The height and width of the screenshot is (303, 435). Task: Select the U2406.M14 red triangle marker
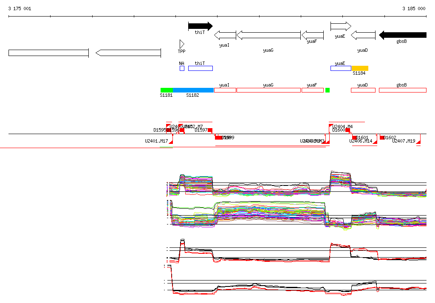click(x=375, y=142)
